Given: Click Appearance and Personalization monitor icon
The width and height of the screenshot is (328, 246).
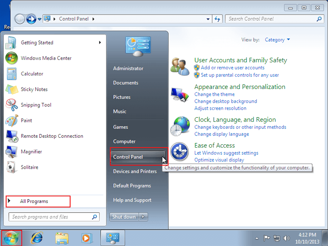Looking at the screenshot, I should point(180,95).
